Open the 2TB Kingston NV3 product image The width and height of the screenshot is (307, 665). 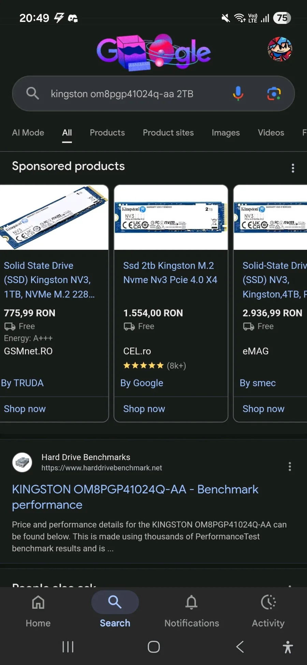click(x=171, y=217)
